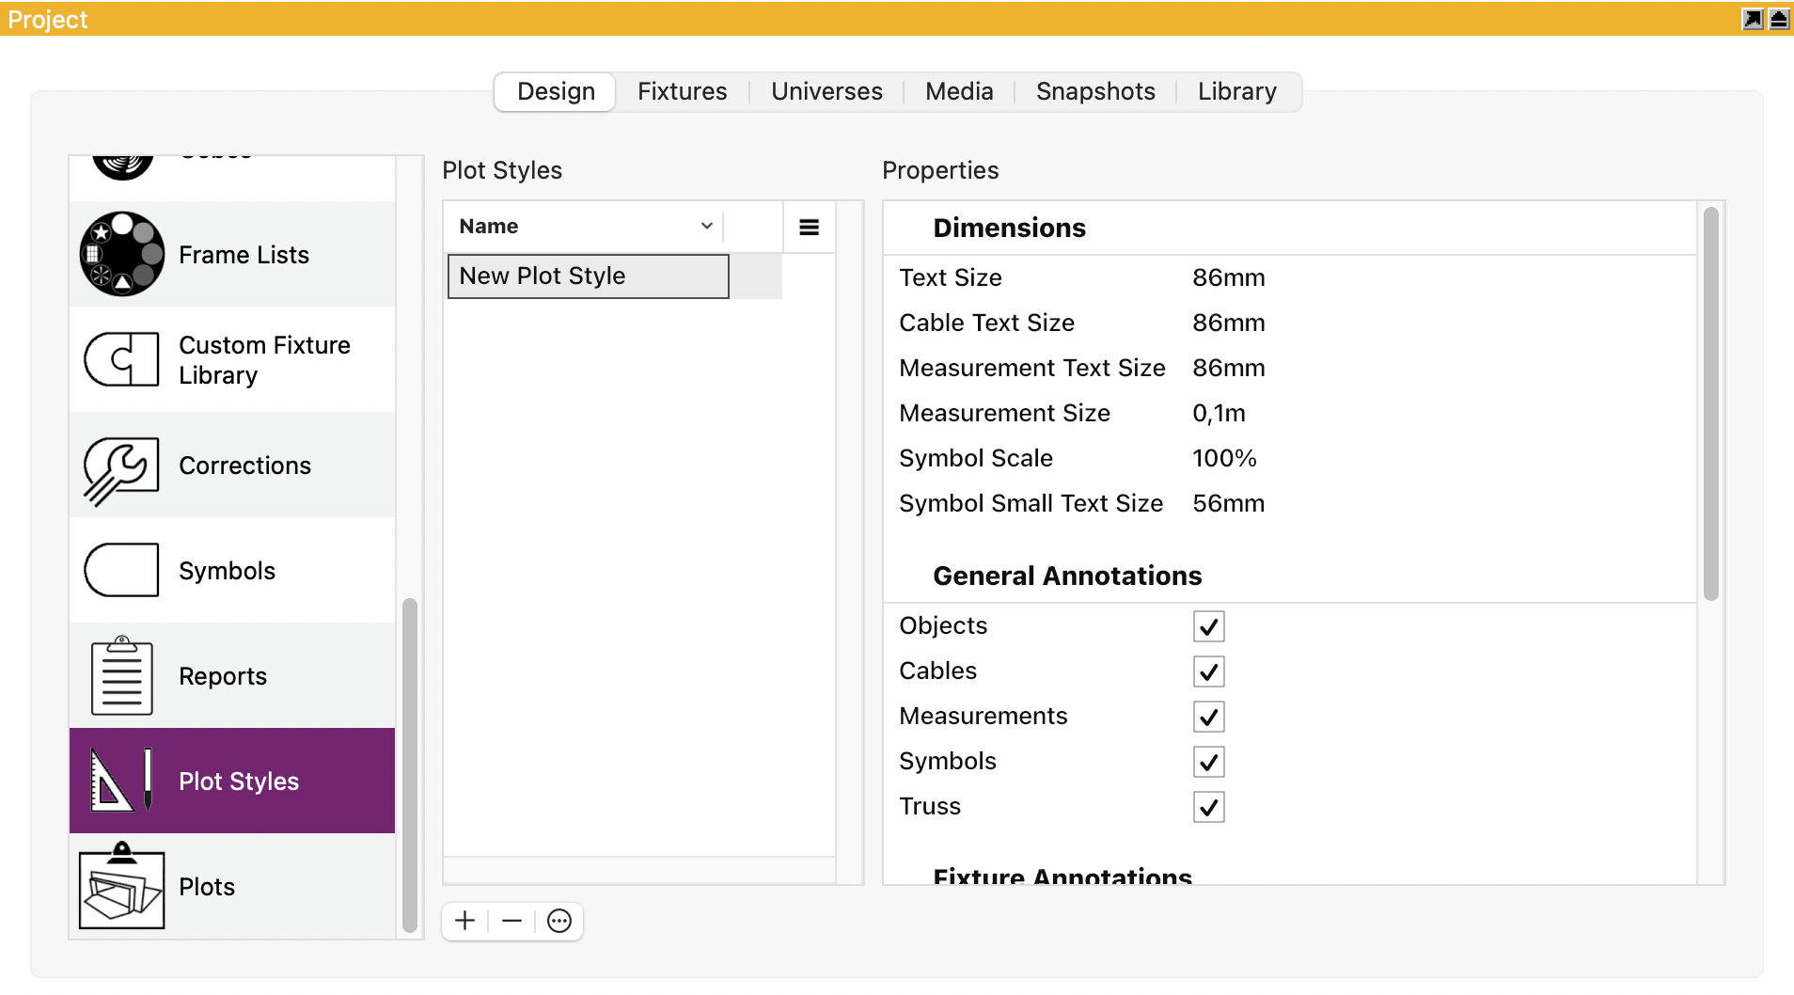The height and width of the screenshot is (995, 1794).
Task: Click the Symbols shape icon
Action: pyautogui.click(x=122, y=570)
